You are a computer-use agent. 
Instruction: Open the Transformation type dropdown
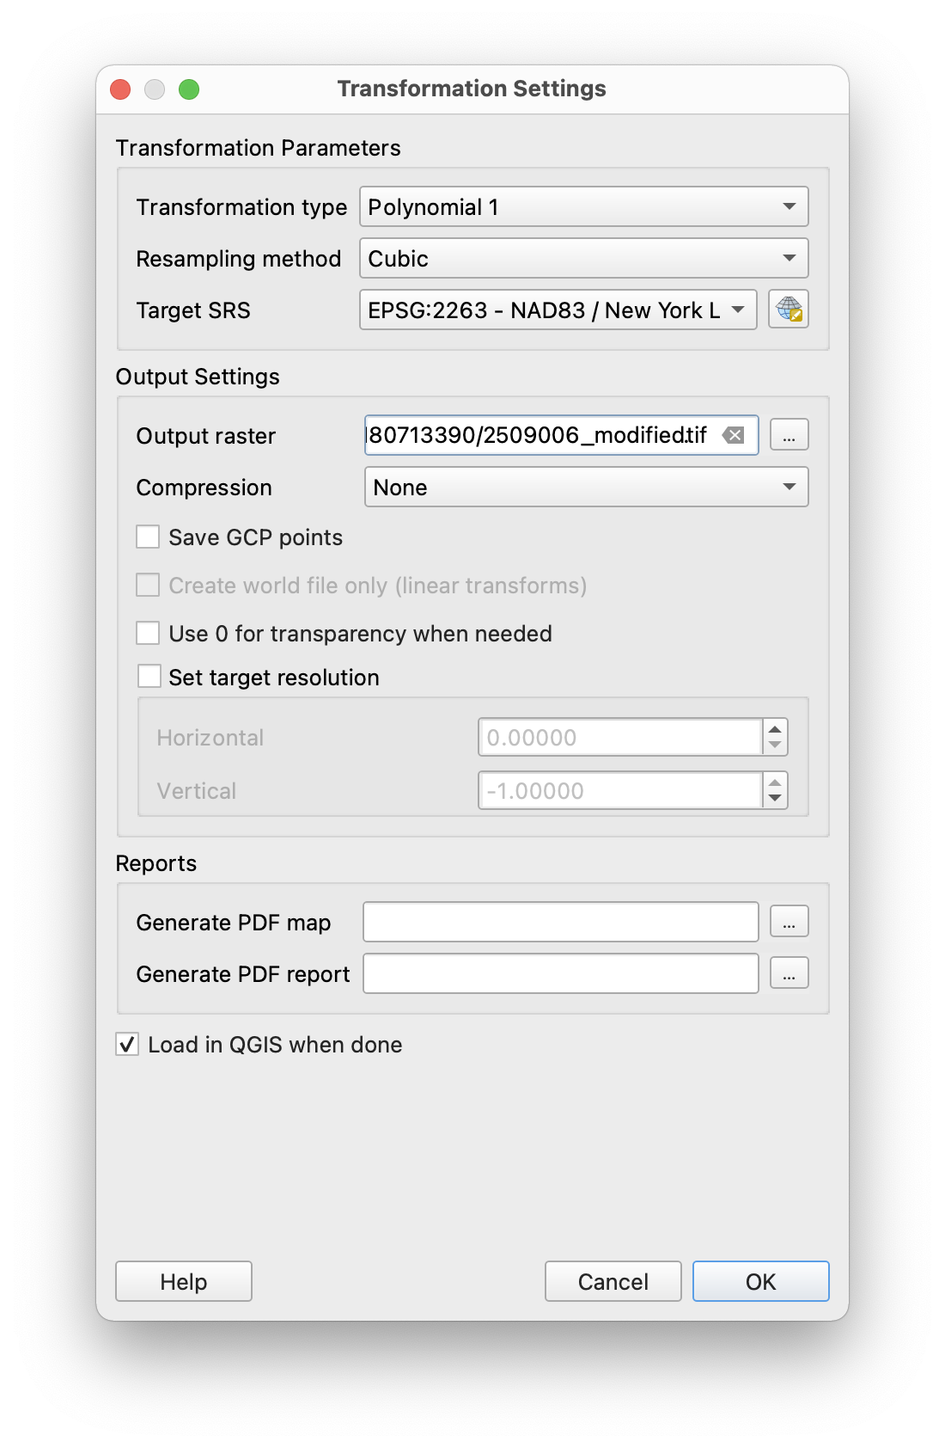pos(583,207)
